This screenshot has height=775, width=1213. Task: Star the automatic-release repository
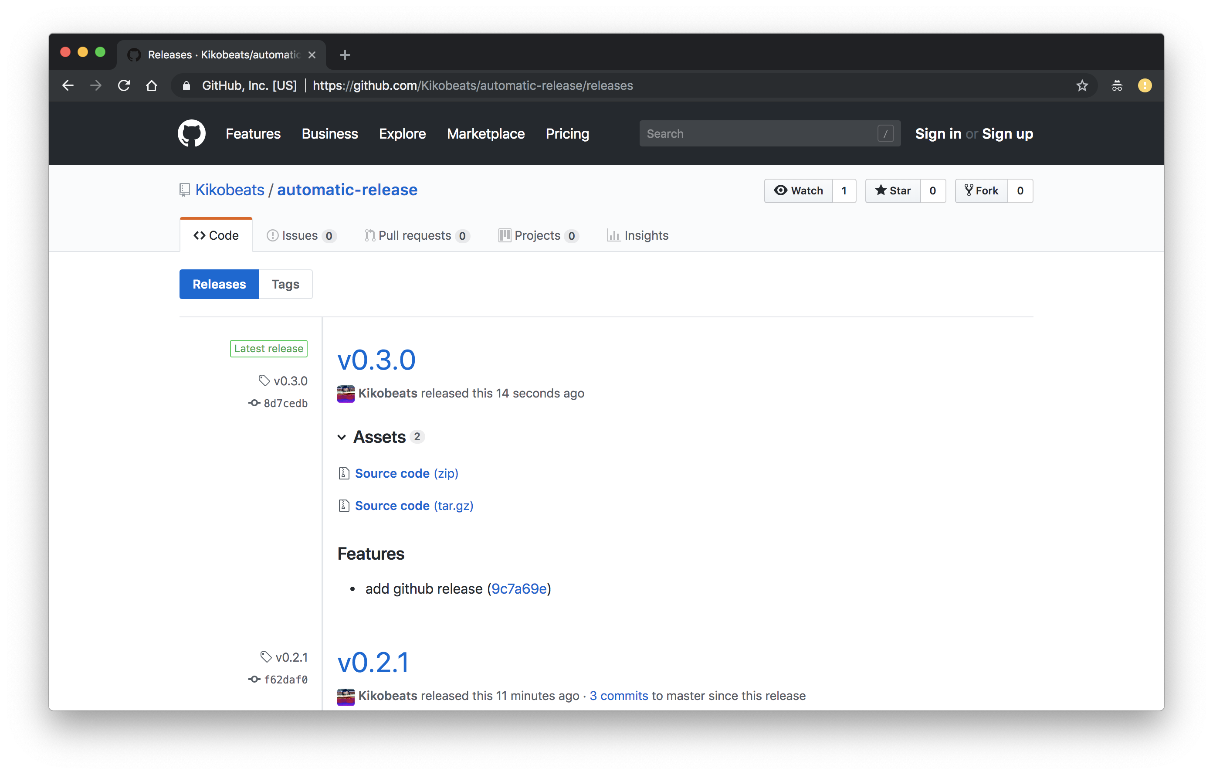coord(893,190)
